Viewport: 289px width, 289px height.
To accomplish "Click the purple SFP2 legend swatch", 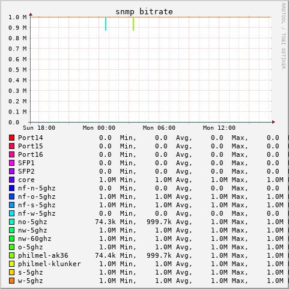I will click(x=11, y=171).
